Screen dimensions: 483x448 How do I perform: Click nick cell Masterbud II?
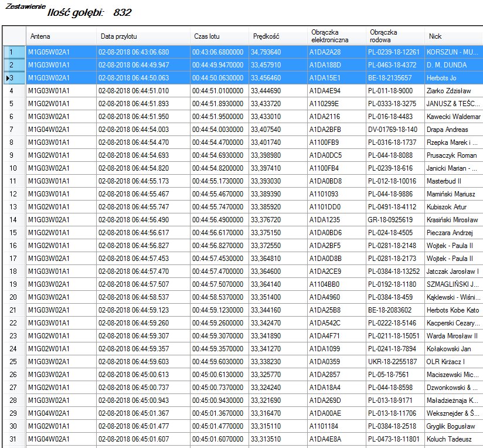[x=454, y=181]
